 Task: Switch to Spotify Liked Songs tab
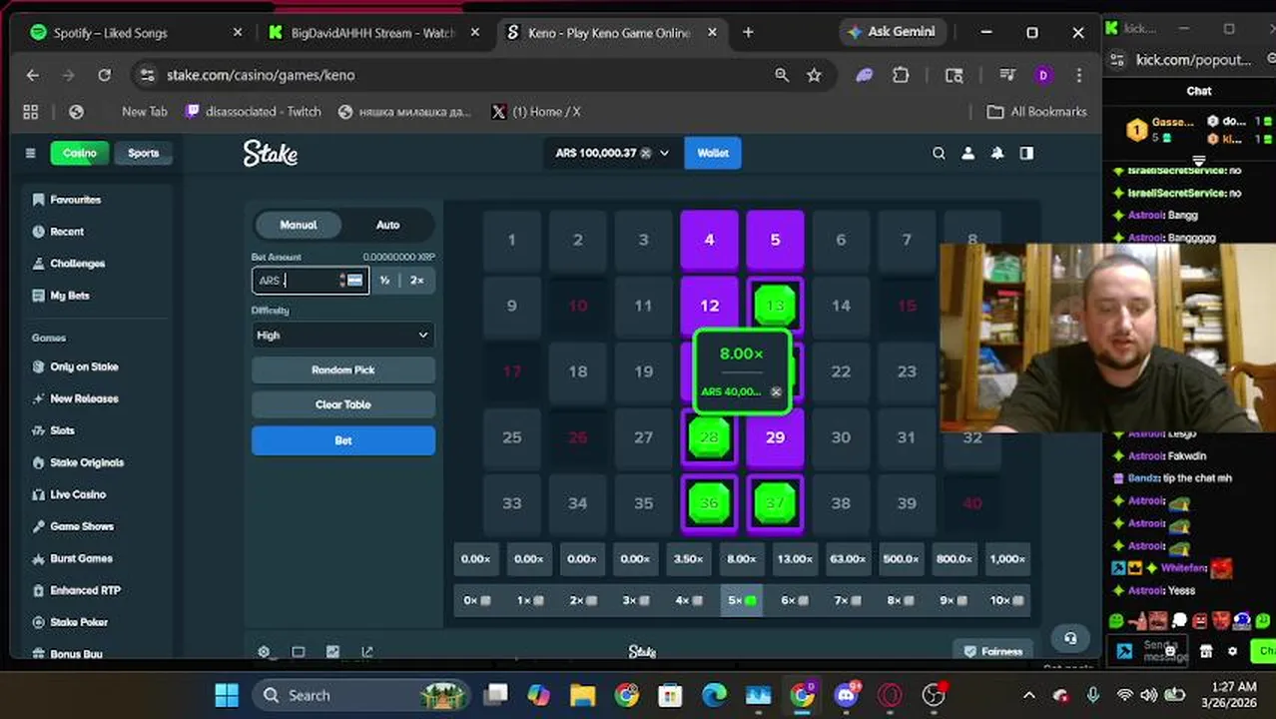(136, 32)
